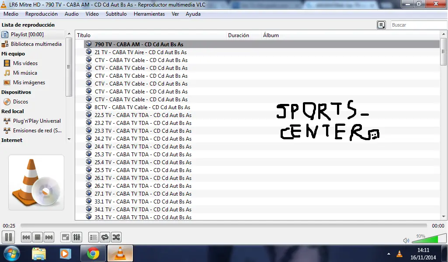Open Windows Explorer from taskbar

pos(39,253)
